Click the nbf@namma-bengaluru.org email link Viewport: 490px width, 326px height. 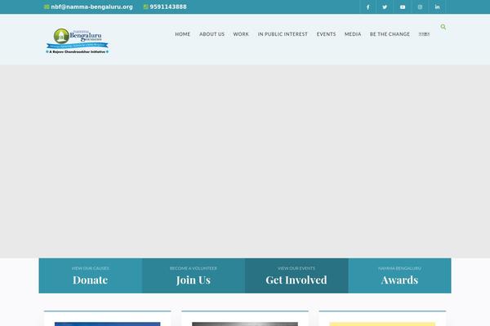pos(91,7)
